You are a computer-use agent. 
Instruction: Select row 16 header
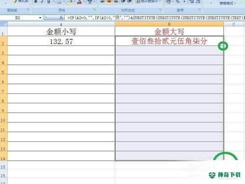(x=3, y=174)
